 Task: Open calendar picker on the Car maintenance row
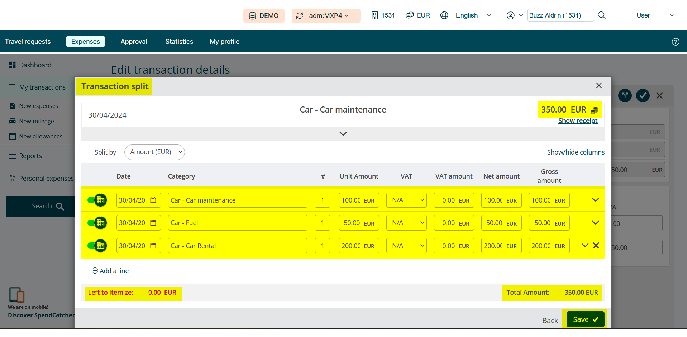coord(153,200)
